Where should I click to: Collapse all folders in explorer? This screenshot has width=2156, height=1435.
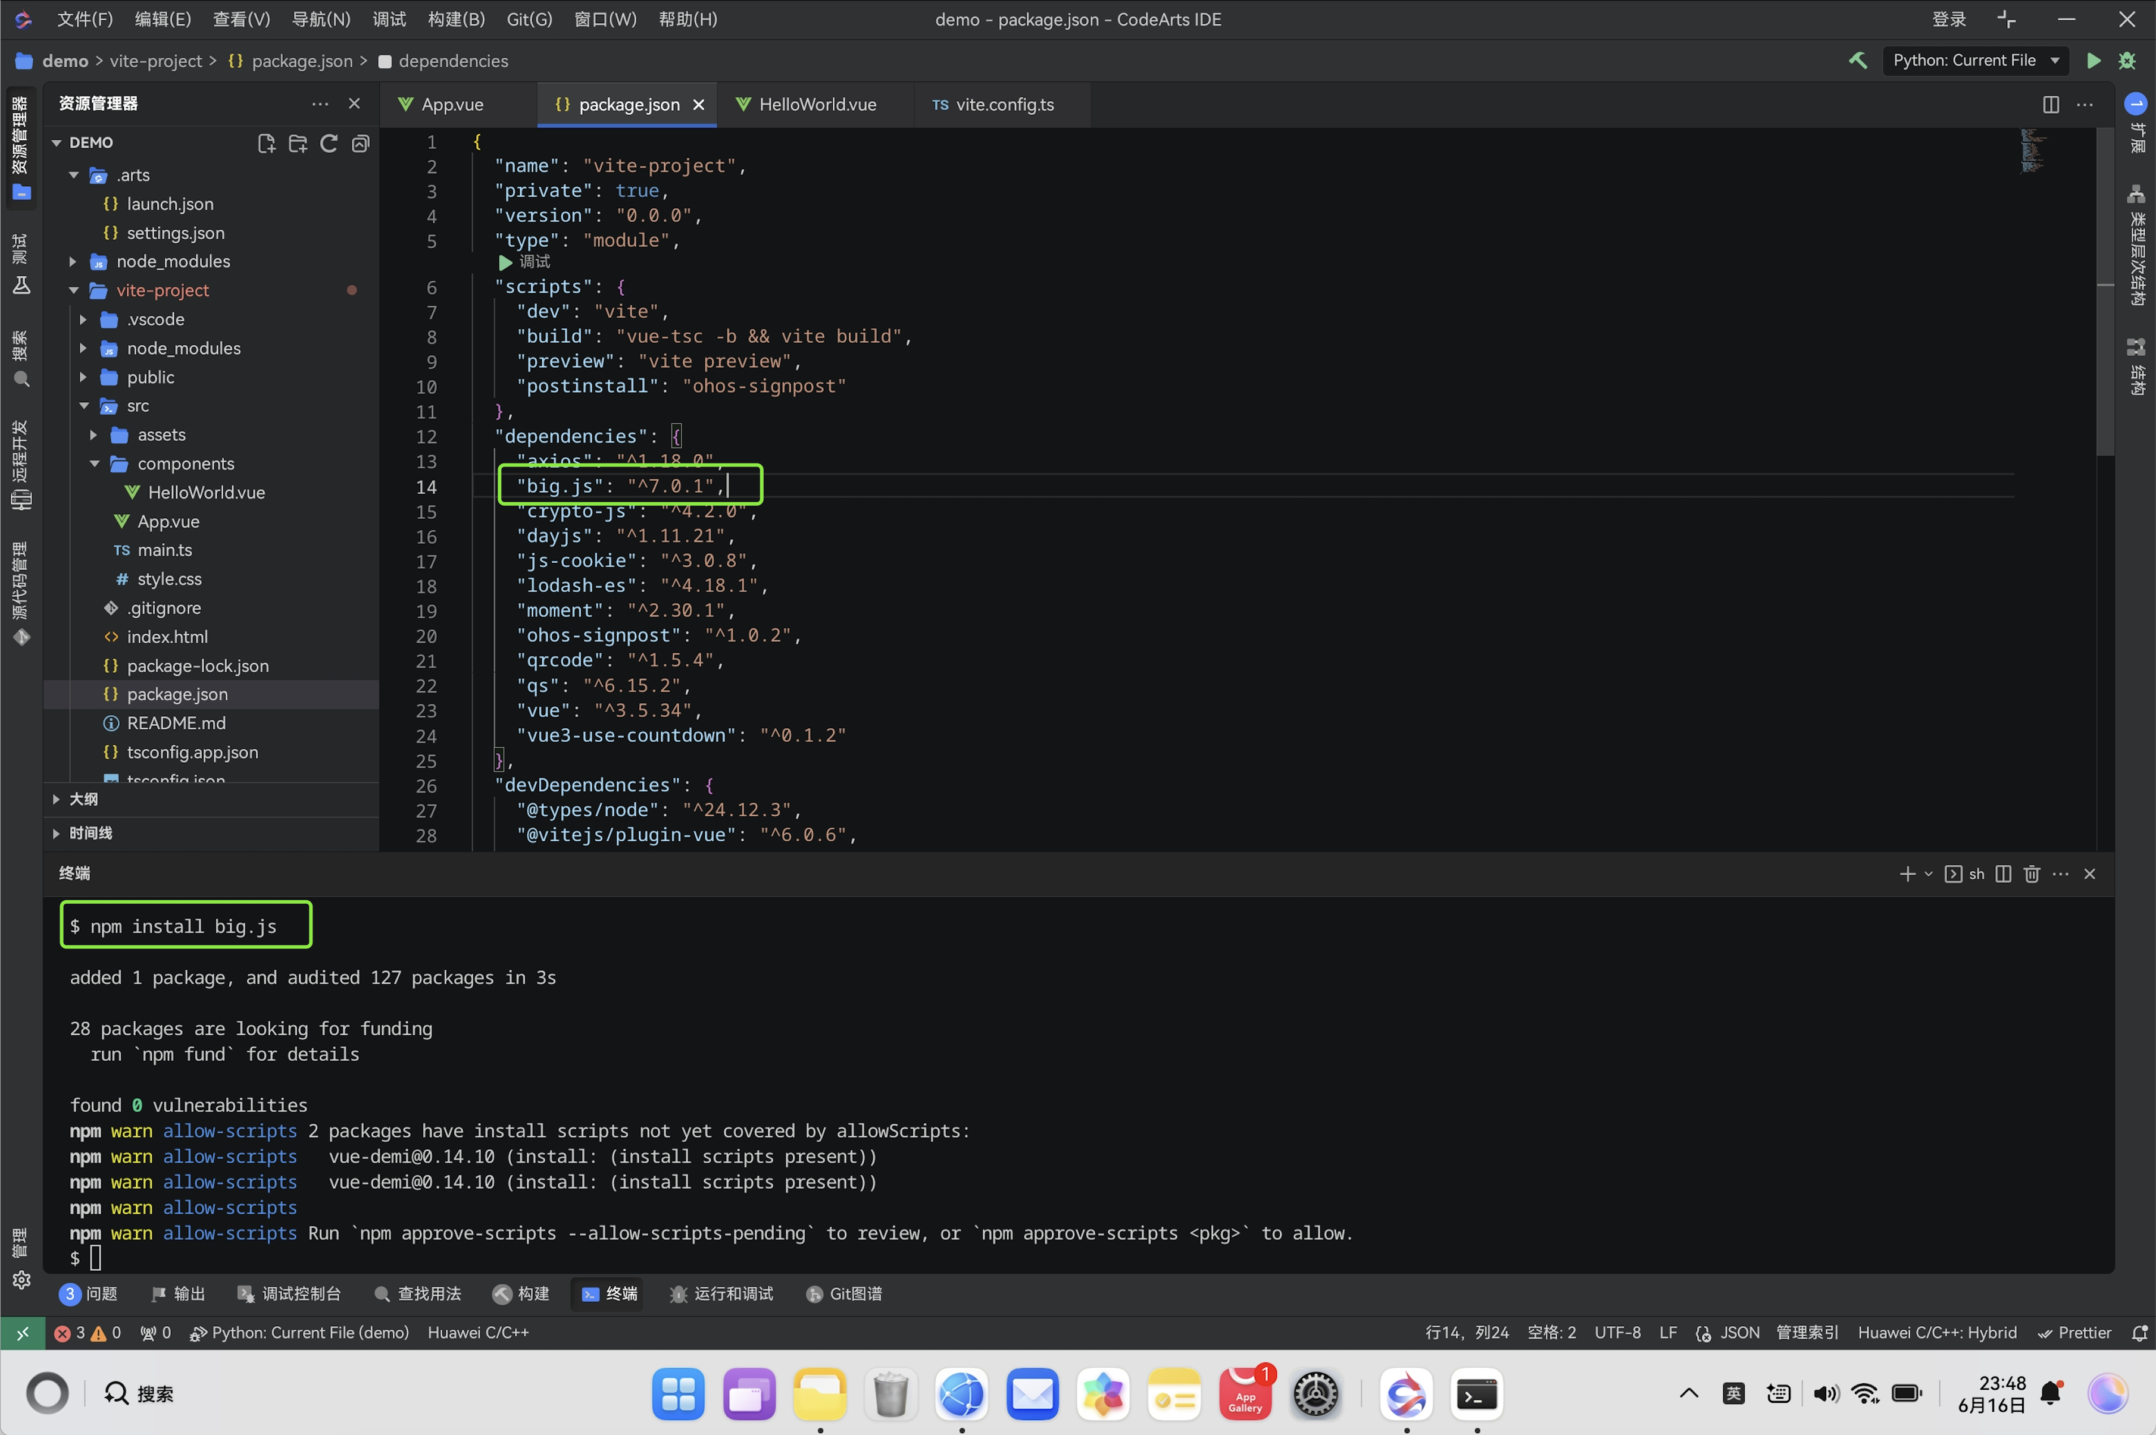click(361, 144)
